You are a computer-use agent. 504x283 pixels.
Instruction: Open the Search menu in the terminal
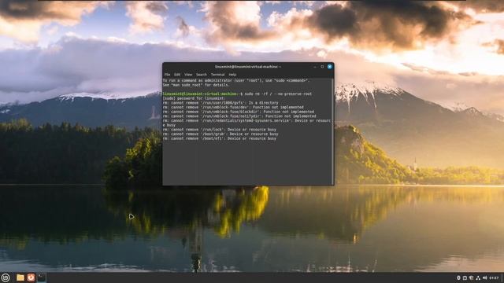pyautogui.click(x=202, y=75)
